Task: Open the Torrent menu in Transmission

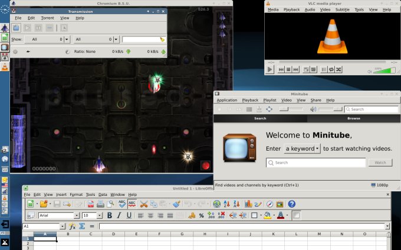Action: [x=47, y=18]
